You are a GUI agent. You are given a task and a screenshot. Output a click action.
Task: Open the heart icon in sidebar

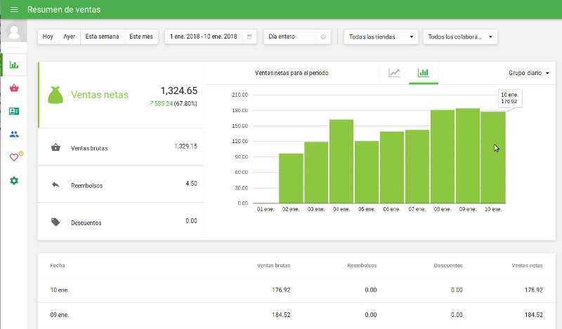pos(14,157)
